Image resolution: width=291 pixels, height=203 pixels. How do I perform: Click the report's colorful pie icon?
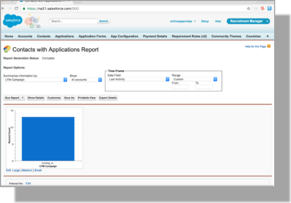[x=7, y=49]
